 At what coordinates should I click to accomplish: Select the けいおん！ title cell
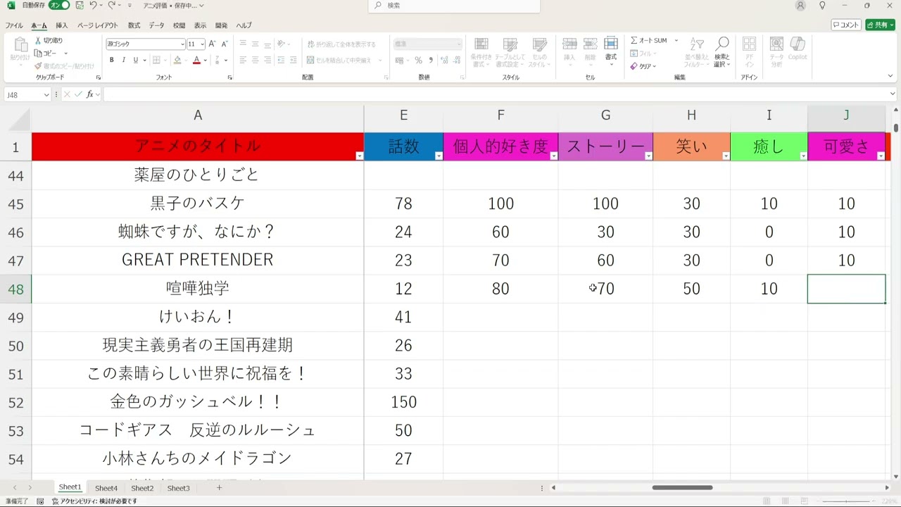197,317
